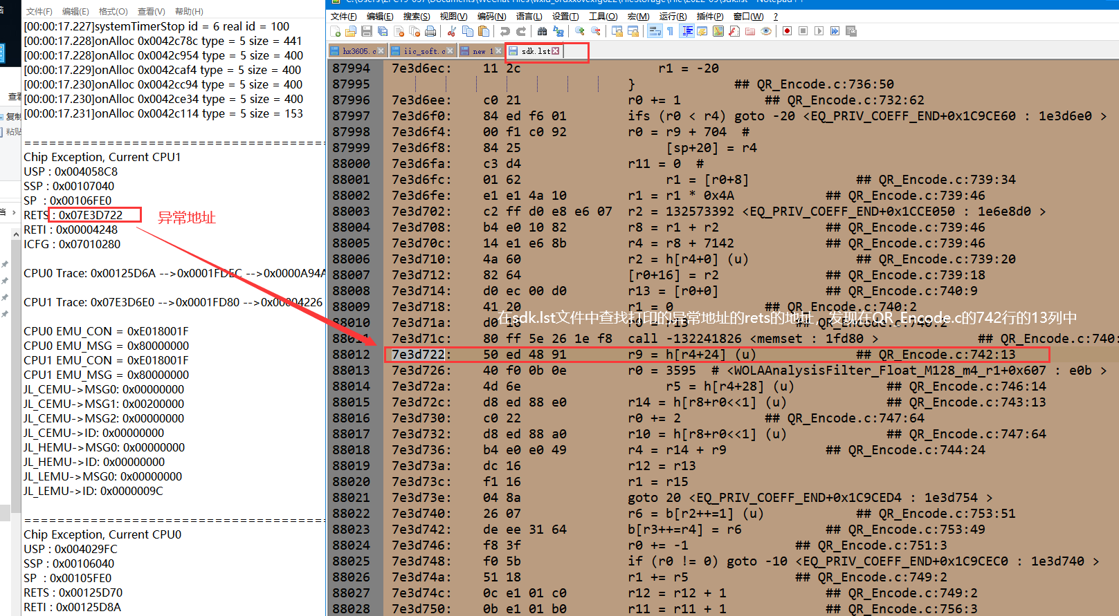The height and width of the screenshot is (616, 1119).
Task: Start macro recording with the red dot icon
Action: click(787, 31)
